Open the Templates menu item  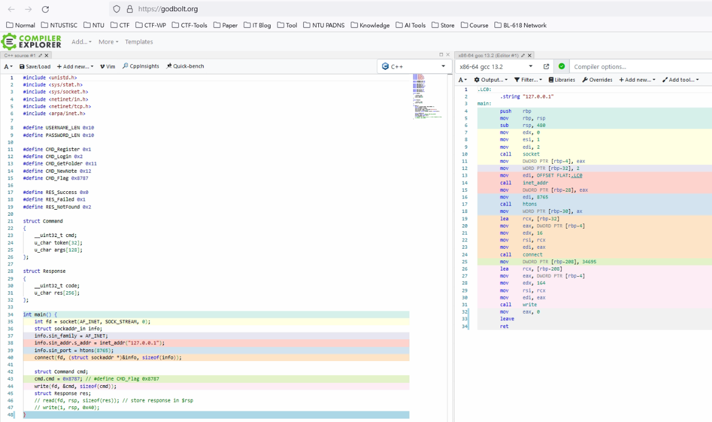(139, 42)
